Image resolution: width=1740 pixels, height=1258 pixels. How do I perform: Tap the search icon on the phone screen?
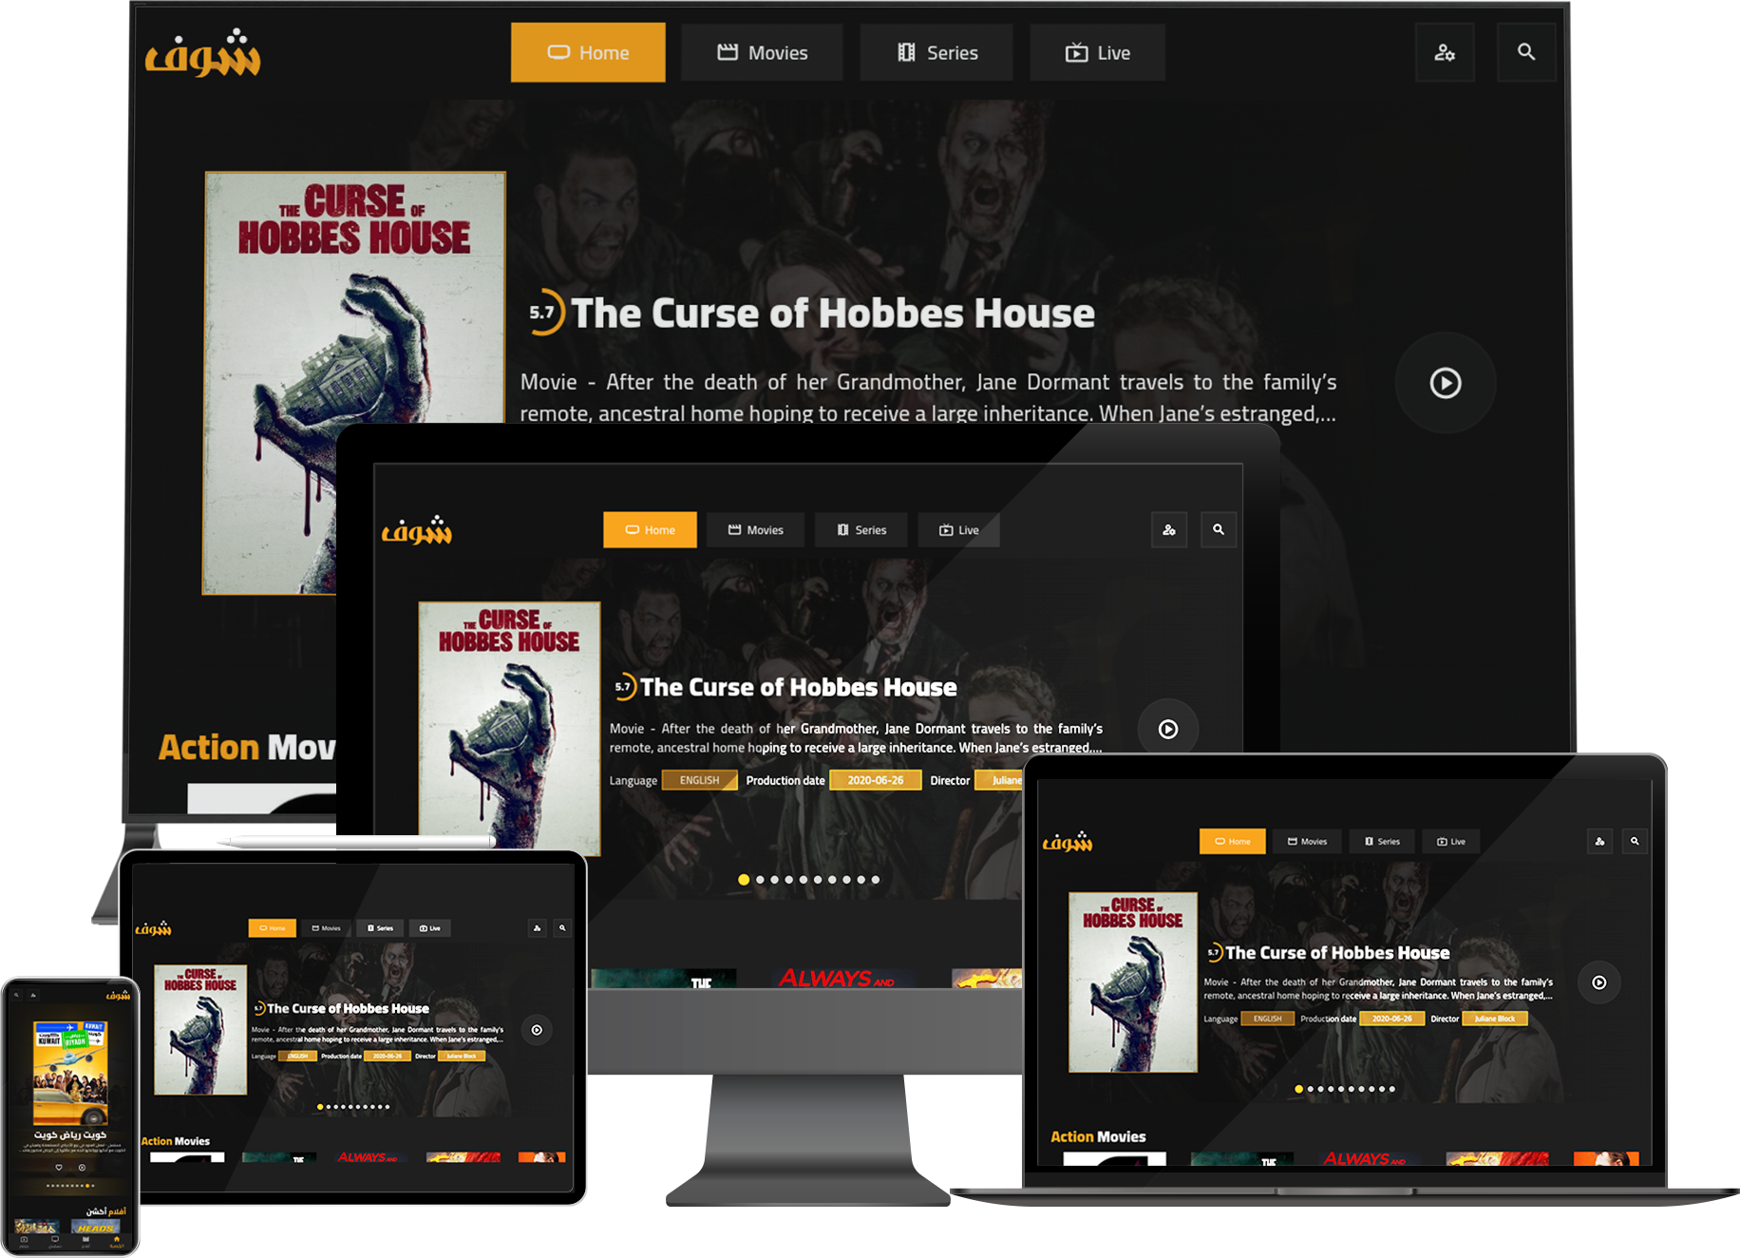17,995
